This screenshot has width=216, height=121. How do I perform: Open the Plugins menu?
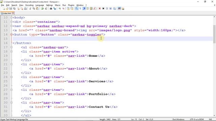pyautogui.click(x=71, y=5)
